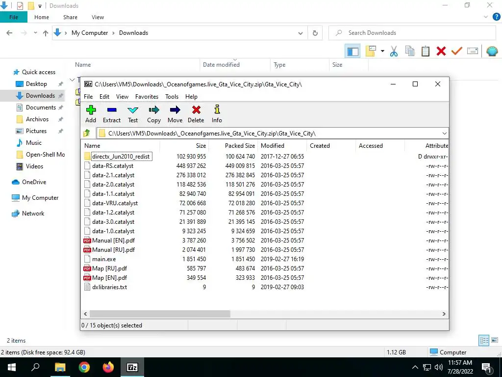Refresh the Downloads folder view
This screenshot has height=377, width=502.
tap(315, 33)
